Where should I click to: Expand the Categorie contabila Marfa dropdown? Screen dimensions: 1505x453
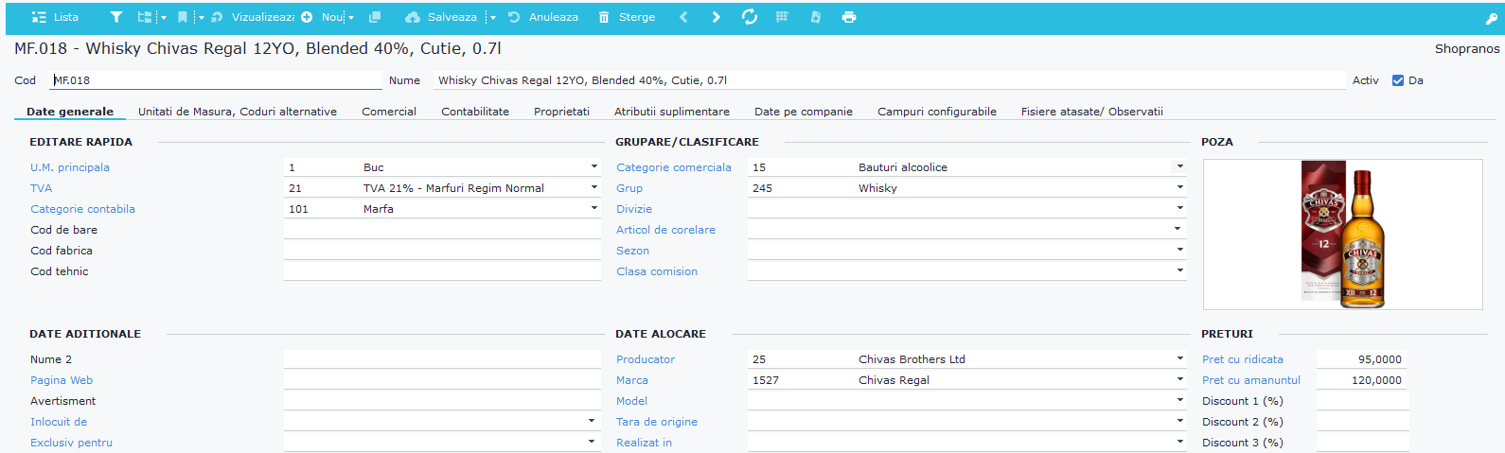pyautogui.click(x=594, y=208)
